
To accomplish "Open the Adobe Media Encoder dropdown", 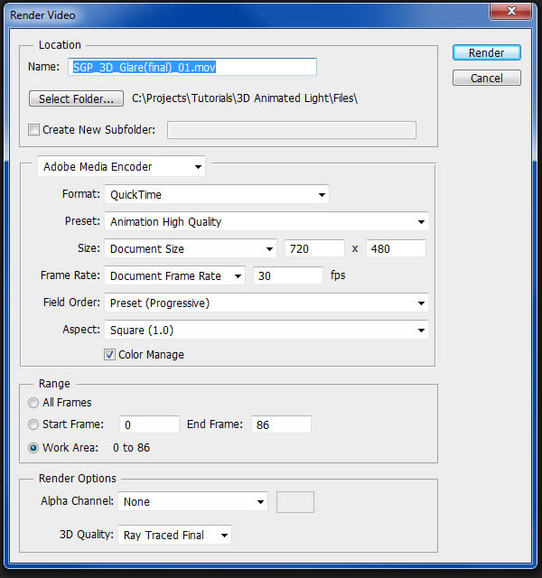I will coord(121,166).
